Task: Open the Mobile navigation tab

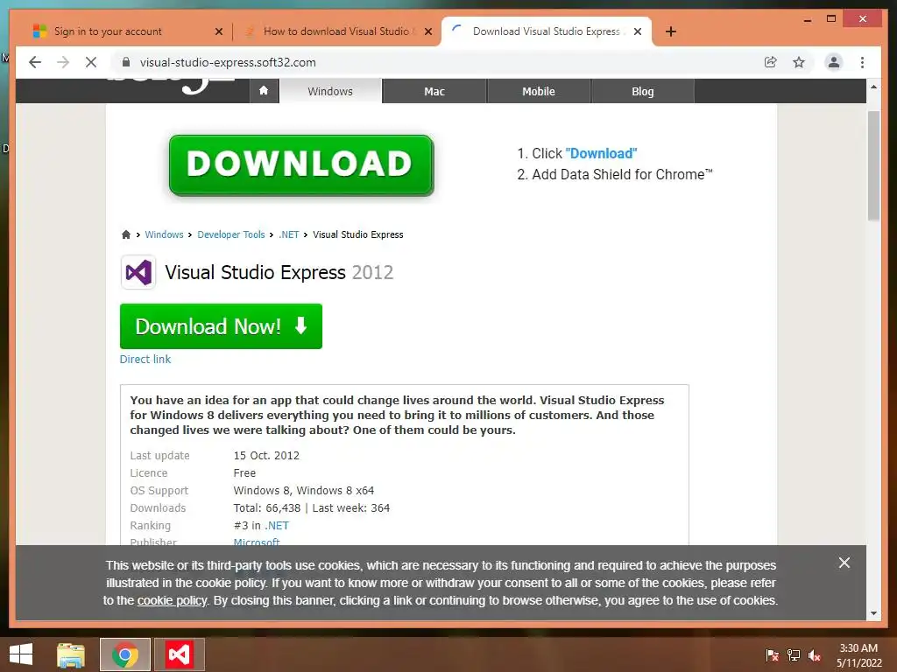Action: [x=539, y=91]
